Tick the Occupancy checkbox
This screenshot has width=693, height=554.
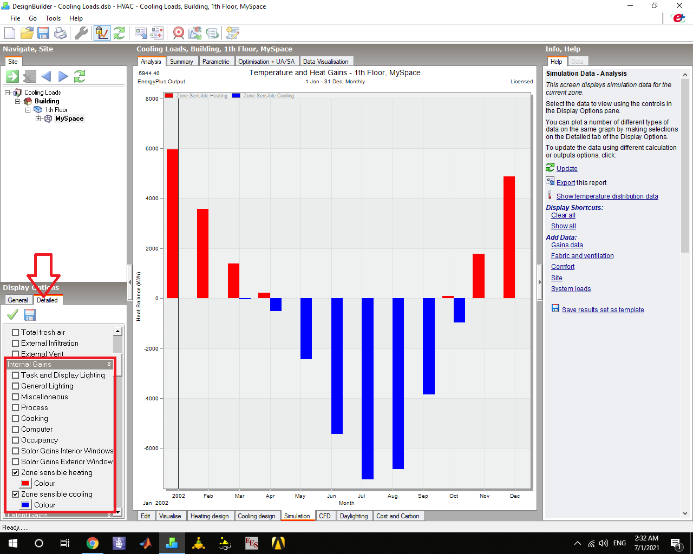(16, 440)
